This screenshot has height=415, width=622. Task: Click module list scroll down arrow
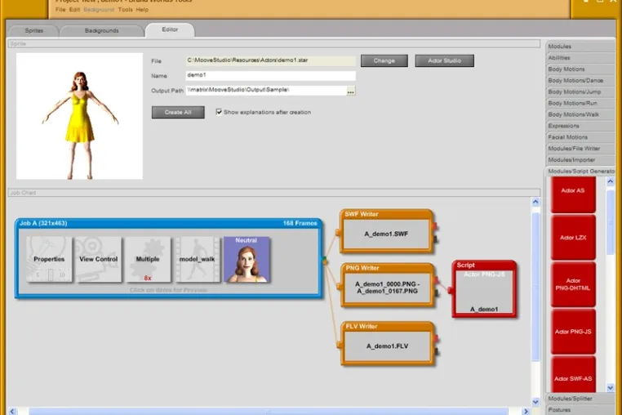(x=610, y=387)
